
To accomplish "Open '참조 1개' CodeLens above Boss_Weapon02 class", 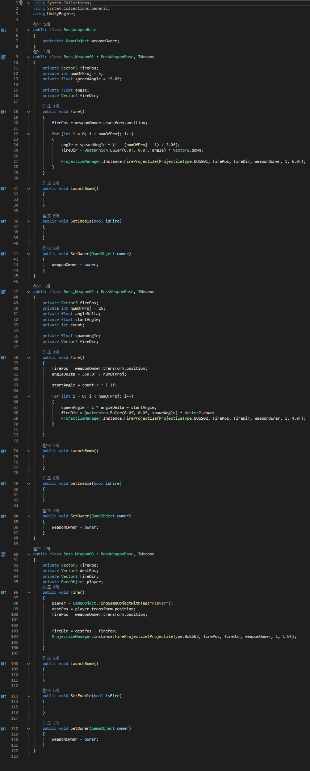I will tap(41, 287).
